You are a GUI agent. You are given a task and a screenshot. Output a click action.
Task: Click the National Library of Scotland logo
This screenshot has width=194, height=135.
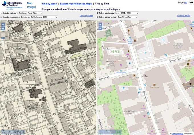[x=12, y=5]
